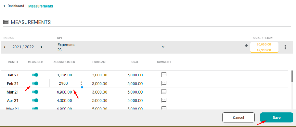Click the Apr 21 goal value 5,000.00
The width and height of the screenshot is (296, 127).
pos(135,101)
